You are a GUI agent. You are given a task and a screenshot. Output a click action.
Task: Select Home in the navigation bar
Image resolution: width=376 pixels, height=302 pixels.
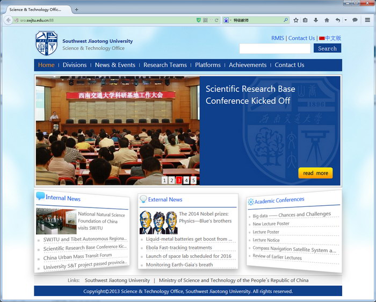[46, 65]
